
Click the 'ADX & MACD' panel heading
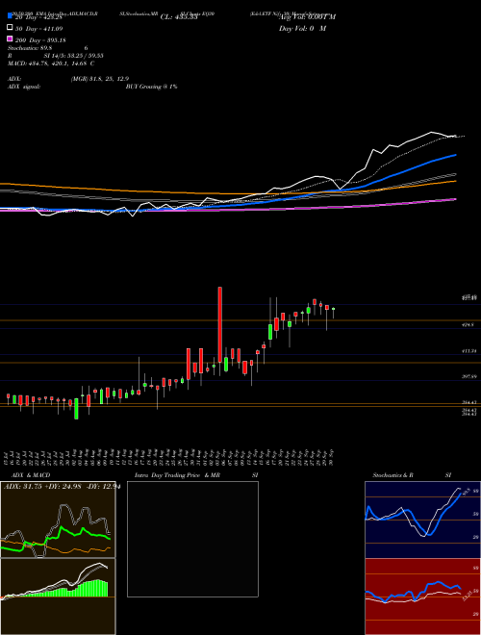(x=31, y=475)
